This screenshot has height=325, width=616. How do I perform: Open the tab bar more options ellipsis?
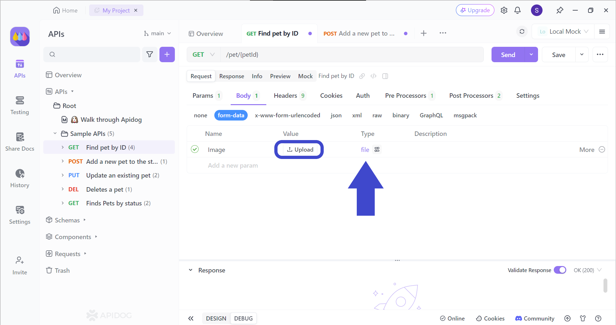coord(443,33)
